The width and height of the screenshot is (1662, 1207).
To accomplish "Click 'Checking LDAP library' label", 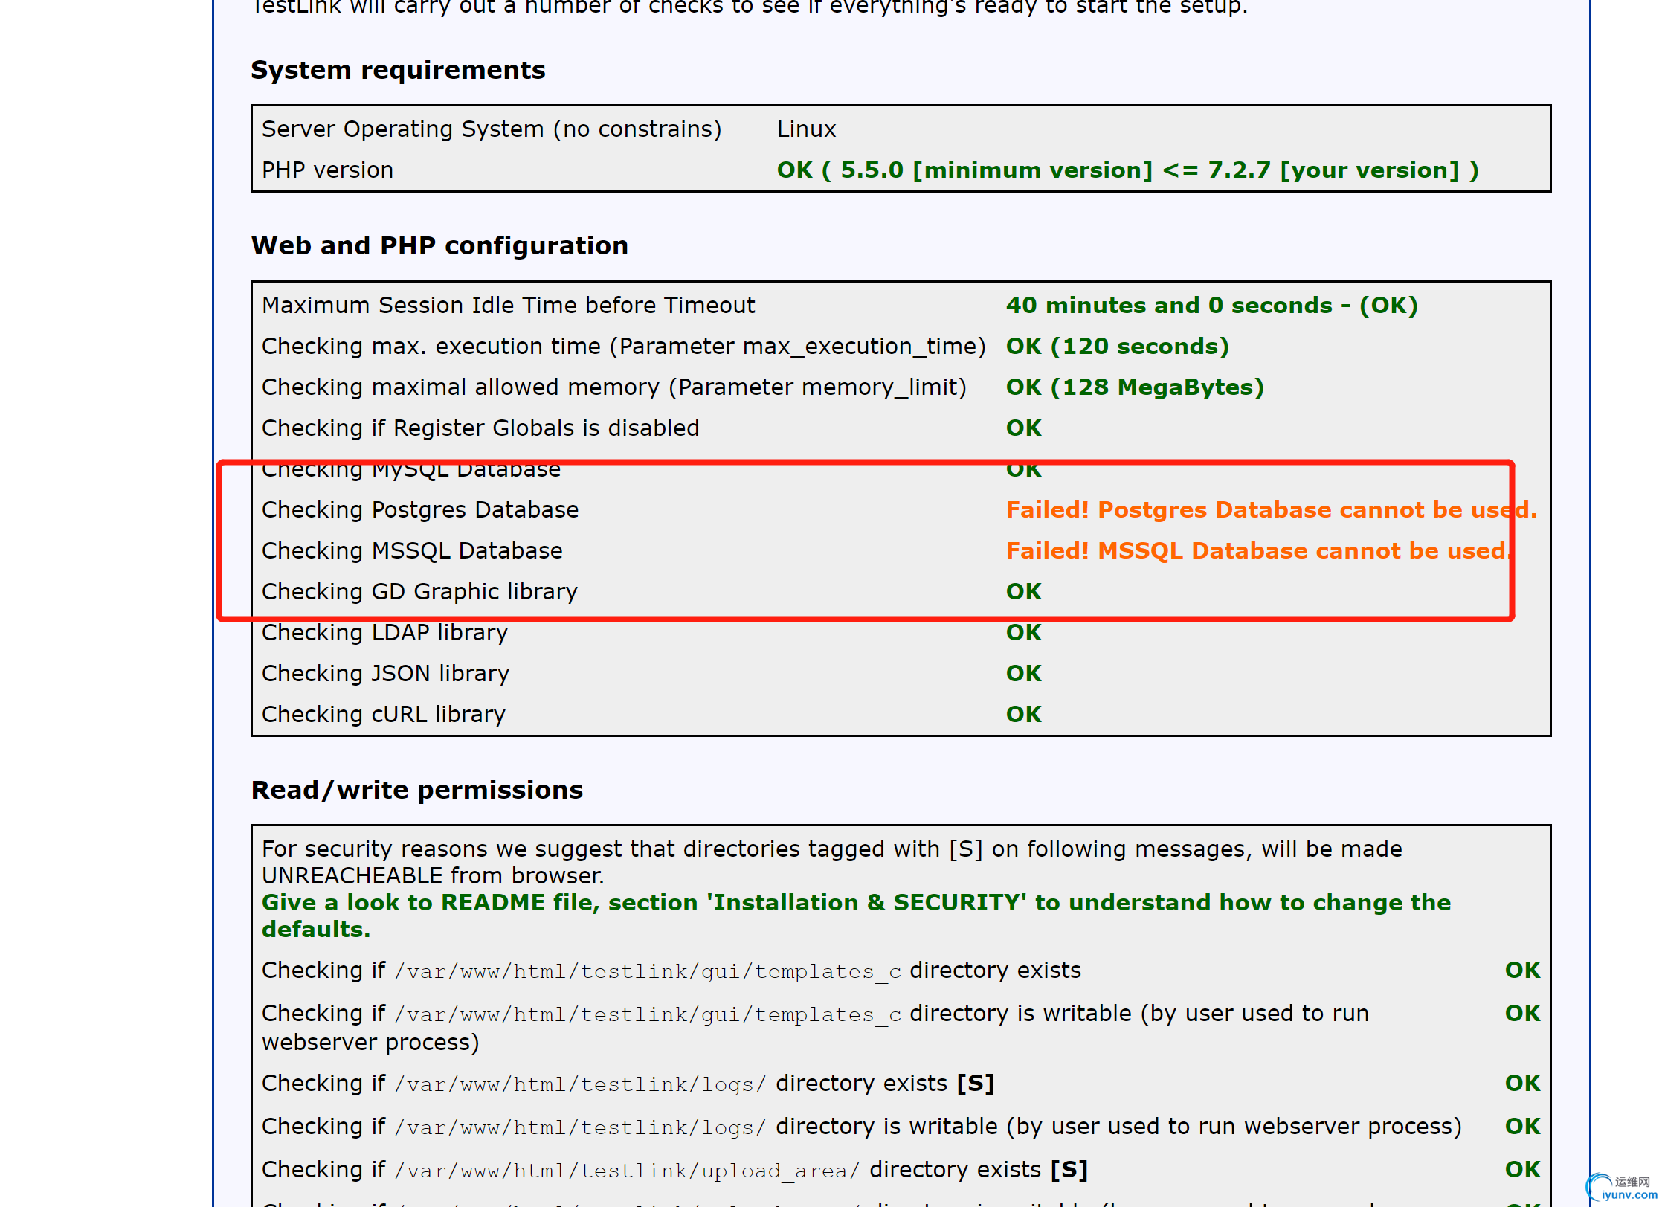I will click(384, 633).
